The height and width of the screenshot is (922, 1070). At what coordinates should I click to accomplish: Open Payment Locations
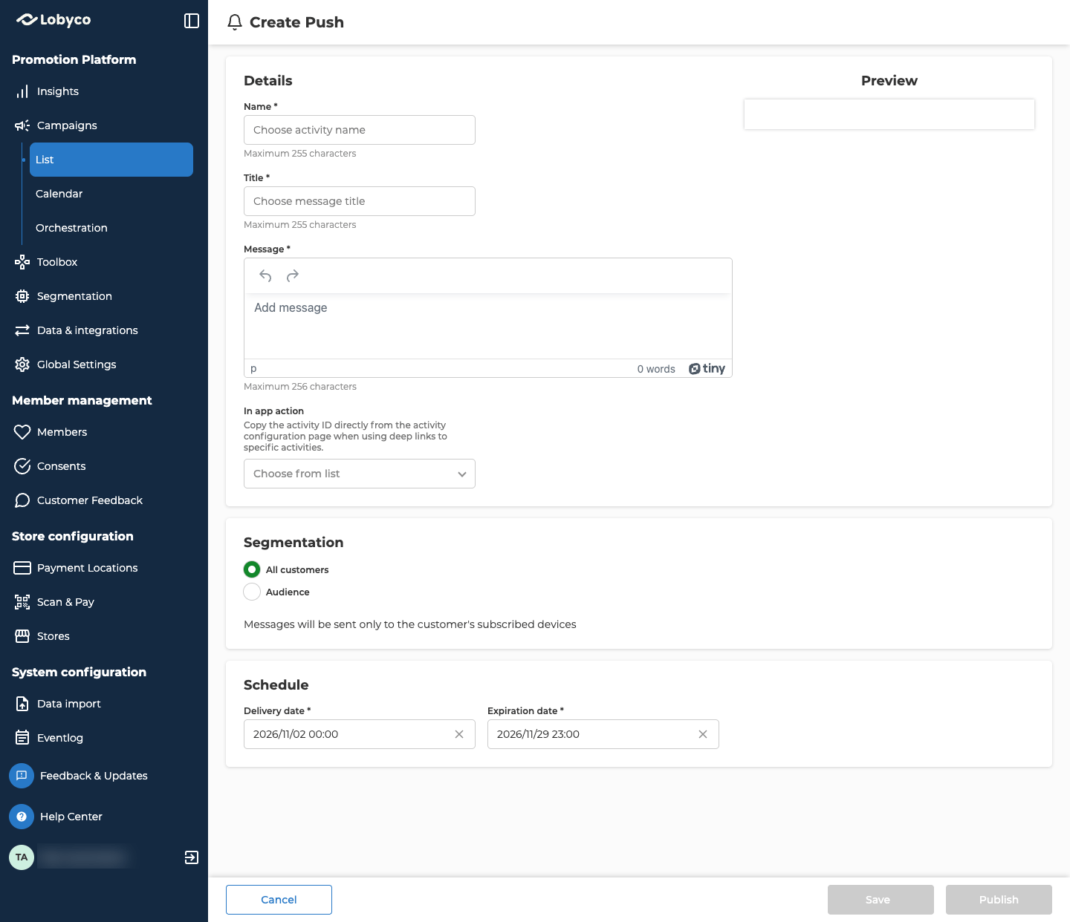pyautogui.click(x=88, y=568)
